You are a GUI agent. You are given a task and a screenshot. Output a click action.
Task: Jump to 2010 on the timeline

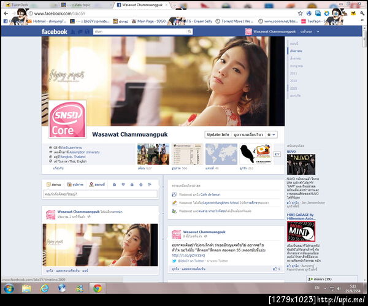coord(293,81)
